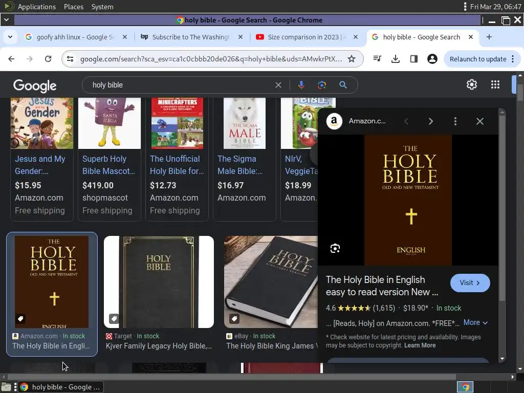The width and height of the screenshot is (524, 393).
Task: Submit search with magnifier icon
Action: (343, 85)
